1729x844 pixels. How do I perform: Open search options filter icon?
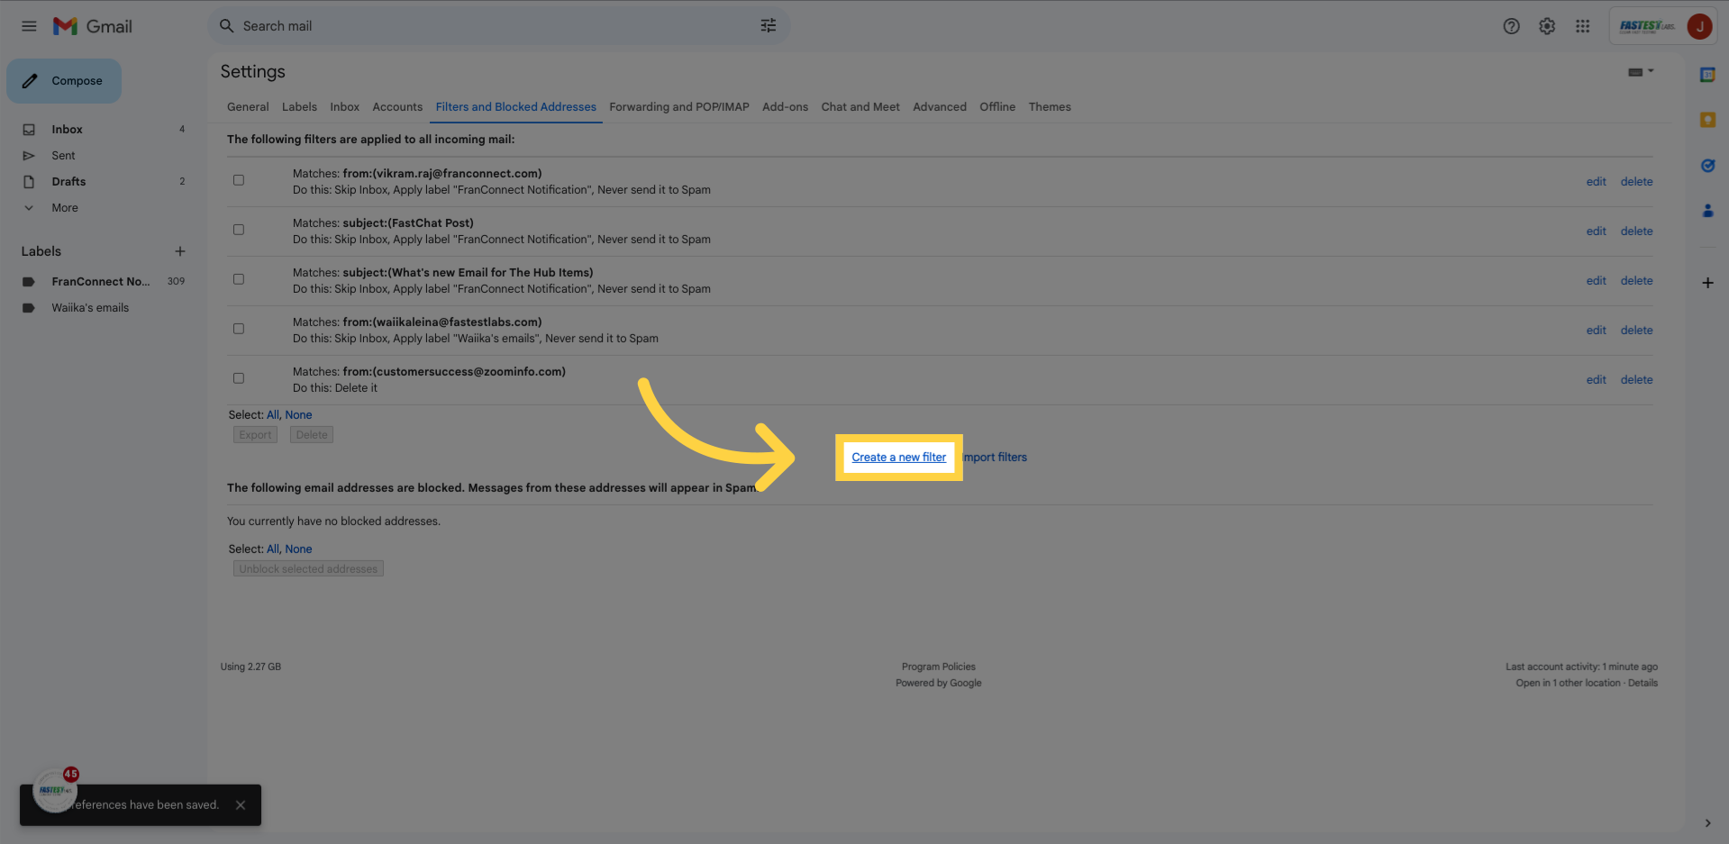(x=768, y=26)
